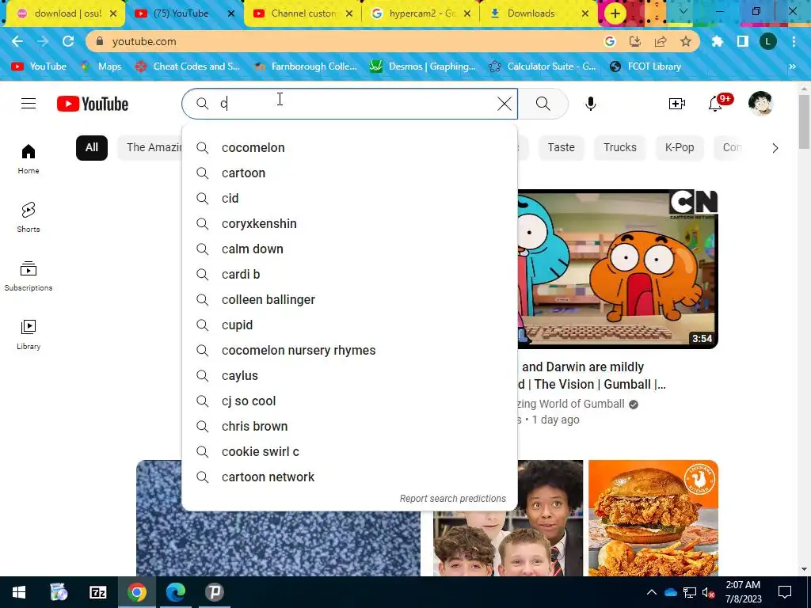811x608 pixels.
Task: Click the share page icon in address bar
Action: (x=661, y=41)
